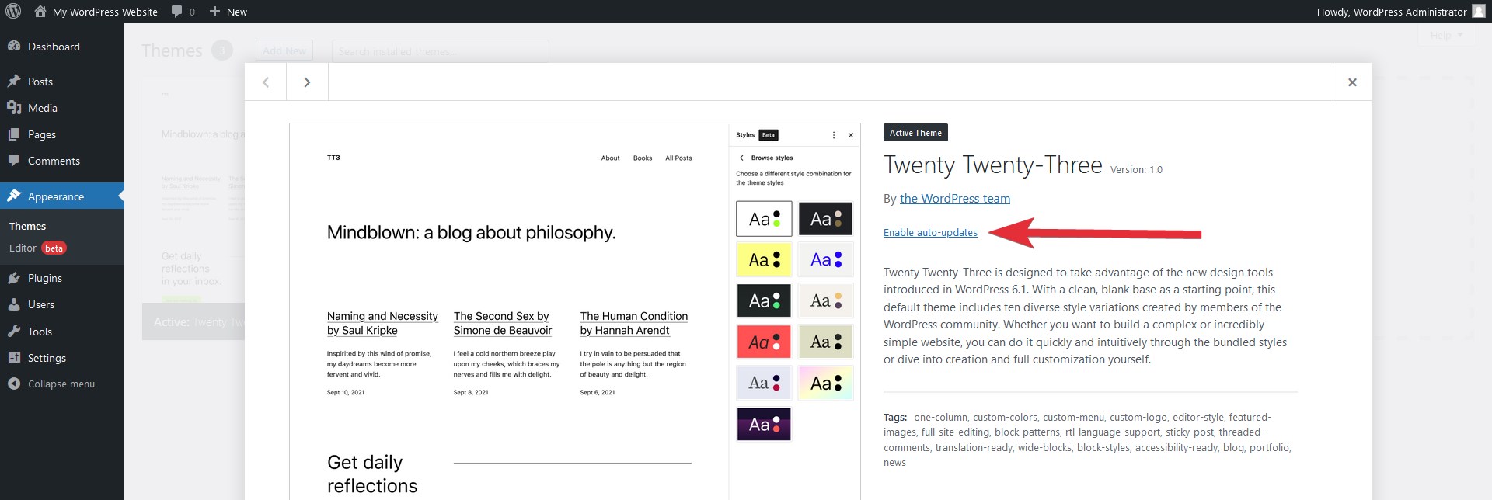Select the white default style swatch

click(x=764, y=219)
